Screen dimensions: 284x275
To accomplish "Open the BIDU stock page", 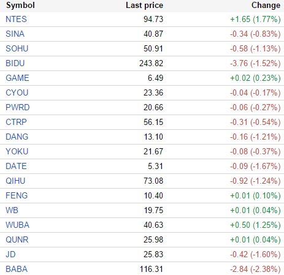I will 15,63.
